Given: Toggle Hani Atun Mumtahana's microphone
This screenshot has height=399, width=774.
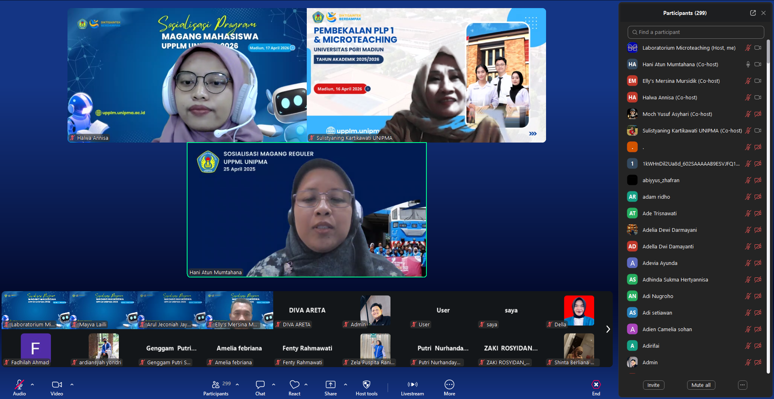Looking at the screenshot, I should coord(748,64).
